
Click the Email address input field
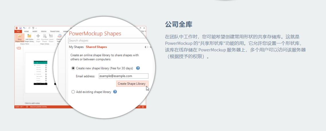(123, 76)
